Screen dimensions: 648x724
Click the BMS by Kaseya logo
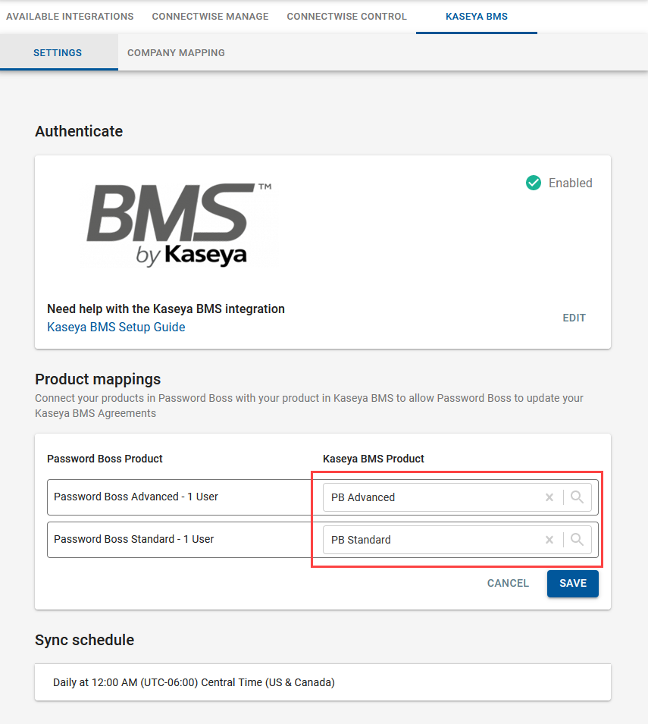[x=180, y=225]
